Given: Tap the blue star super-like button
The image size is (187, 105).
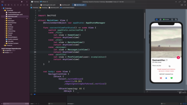Looking at the screenshot, I should (x=166, y=78).
